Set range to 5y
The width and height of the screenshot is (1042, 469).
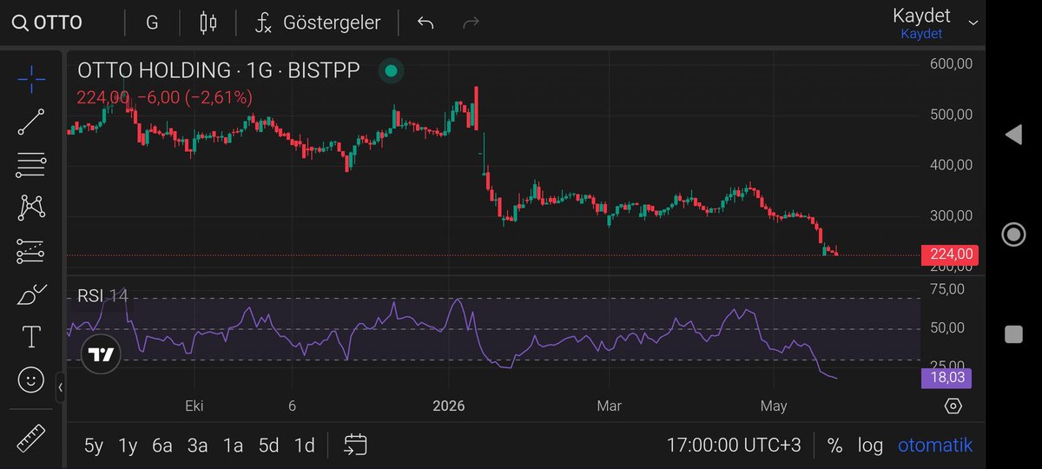pos(93,446)
